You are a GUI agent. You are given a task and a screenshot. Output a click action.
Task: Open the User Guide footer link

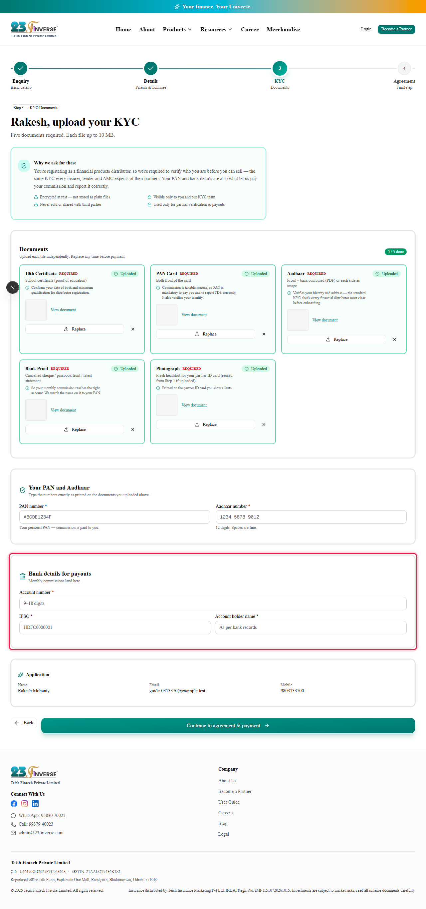point(229,802)
